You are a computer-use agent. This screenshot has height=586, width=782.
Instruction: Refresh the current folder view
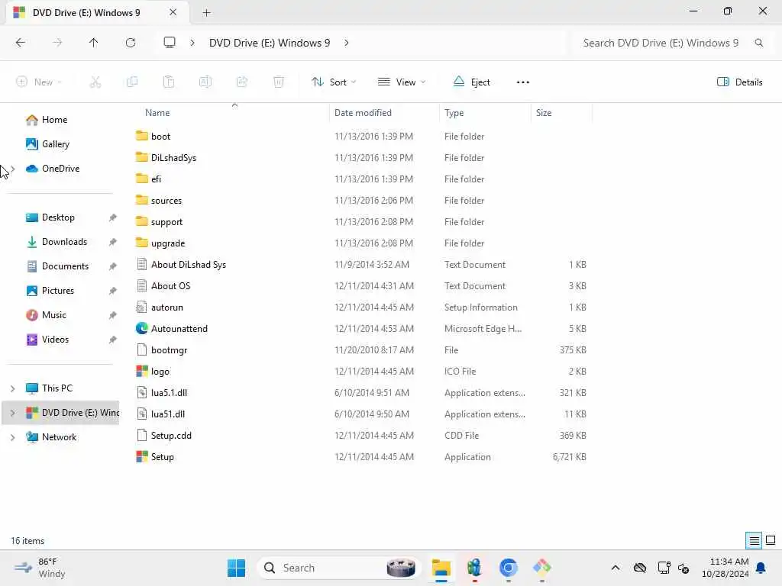[131, 43]
